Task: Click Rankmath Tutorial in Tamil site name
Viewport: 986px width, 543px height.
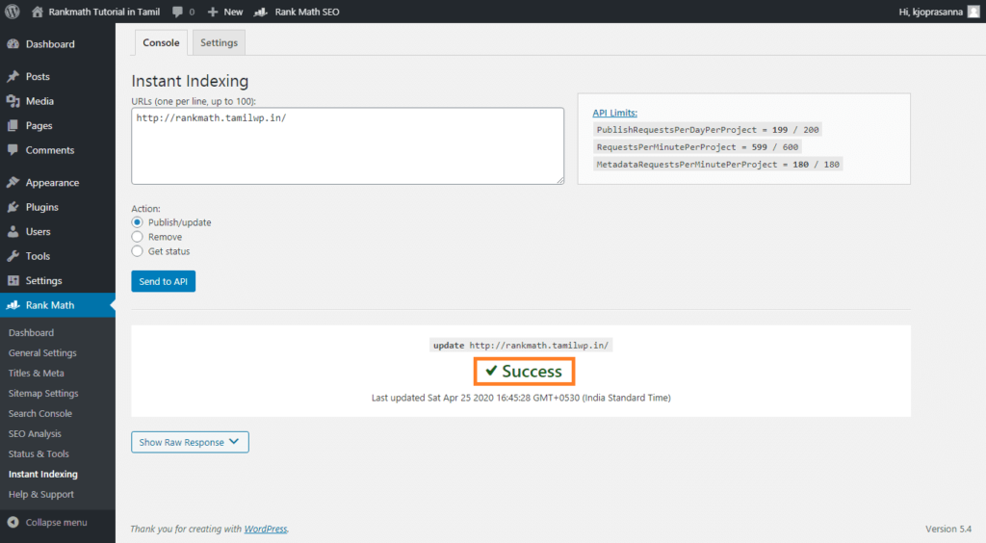Action: (104, 12)
